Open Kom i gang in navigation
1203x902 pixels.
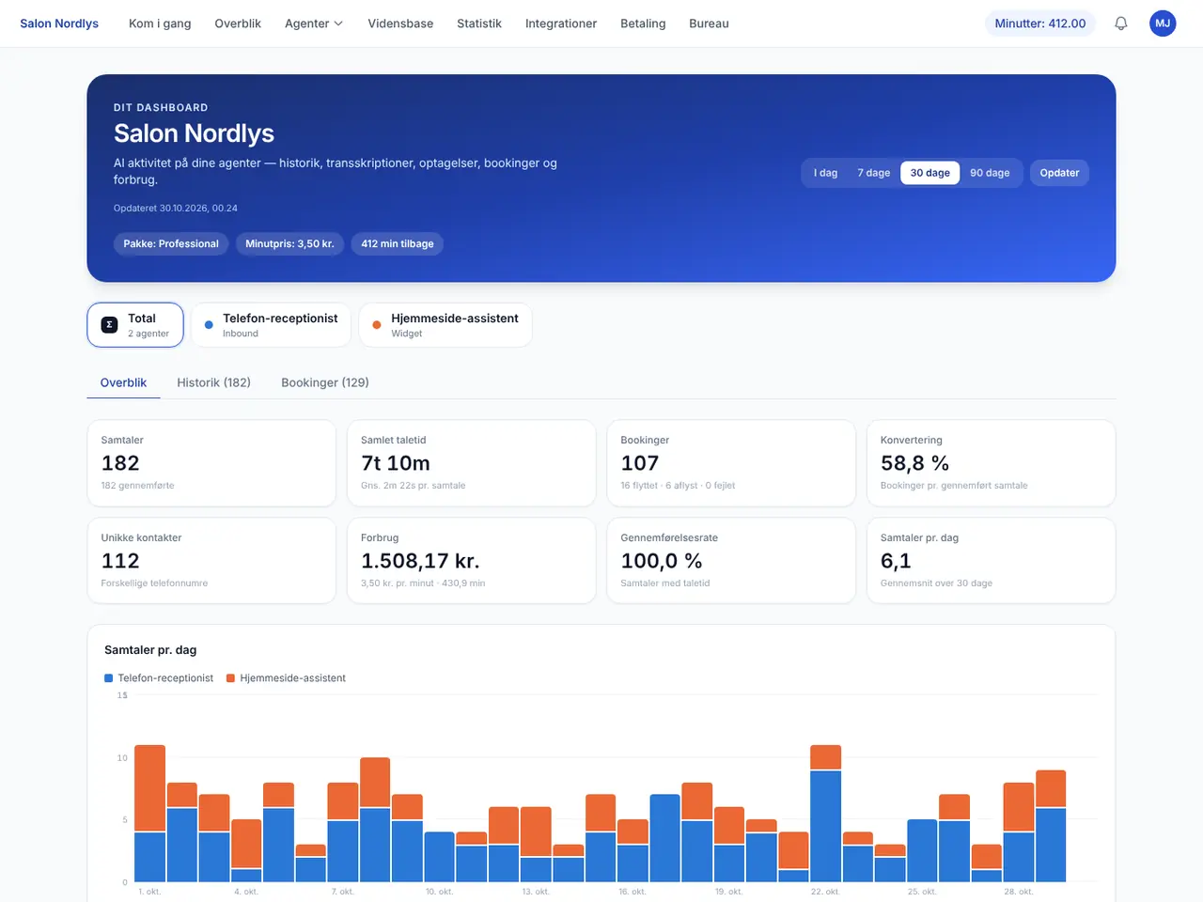point(160,23)
